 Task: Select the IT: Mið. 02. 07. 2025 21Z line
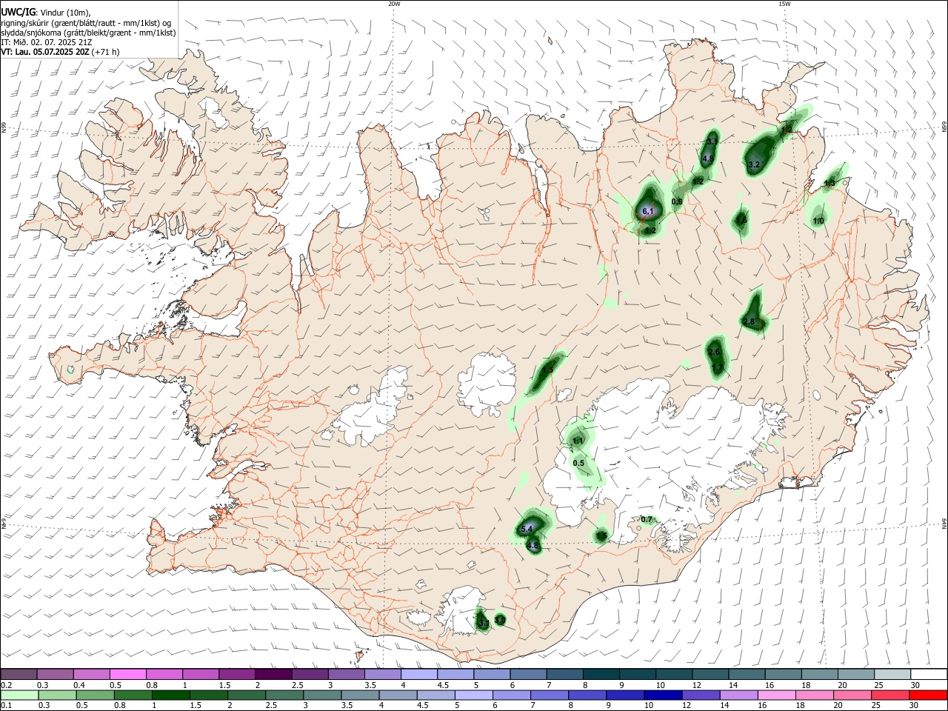pos(47,42)
